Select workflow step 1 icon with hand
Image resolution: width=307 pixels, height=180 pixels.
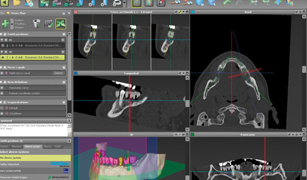pyautogui.click(x=44, y=3)
